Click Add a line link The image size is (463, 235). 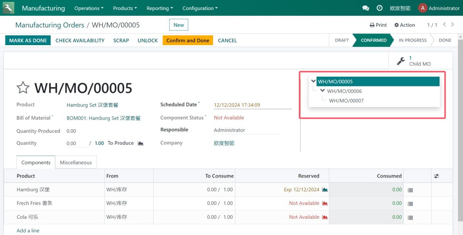pos(28,230)
